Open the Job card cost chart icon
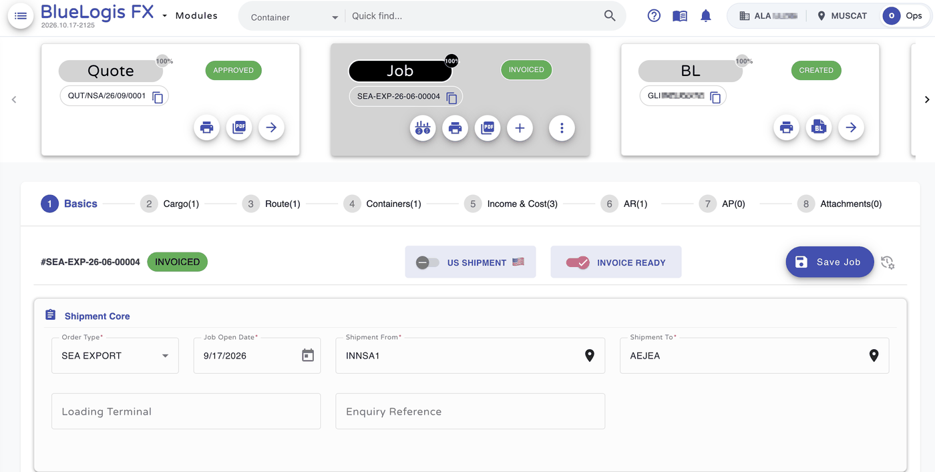Screen dimensions: 935x472 [x=423, y=128]
